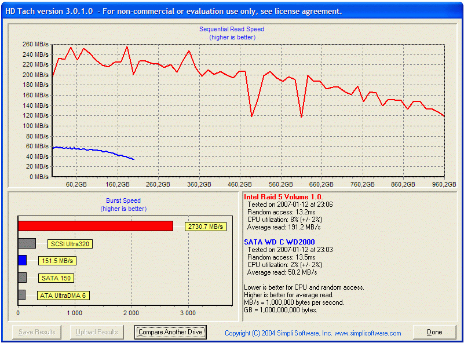Screen dimensions: 464x343
Task: Click the SATA WD C WD2000 heading
Action: [x=280, y=242]
